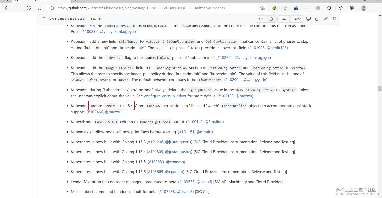The image size is (382, 198).
Task: Reload the page with the refresh icon
Action: pyautogui.click(x=29, y=8)
